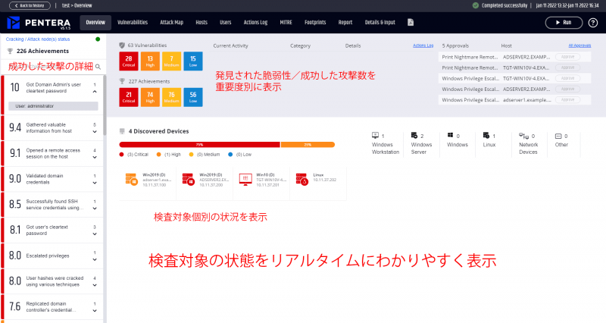This screenshot has width=606, height=323.
Task: Click the Linux device type icon
Action: (486, 136)
